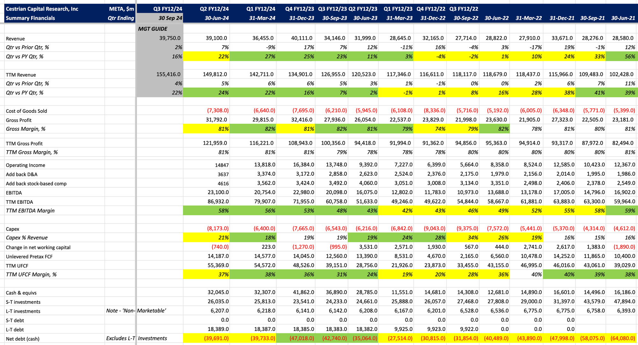Select the Capex % Revenue row label

pos(27,238)
